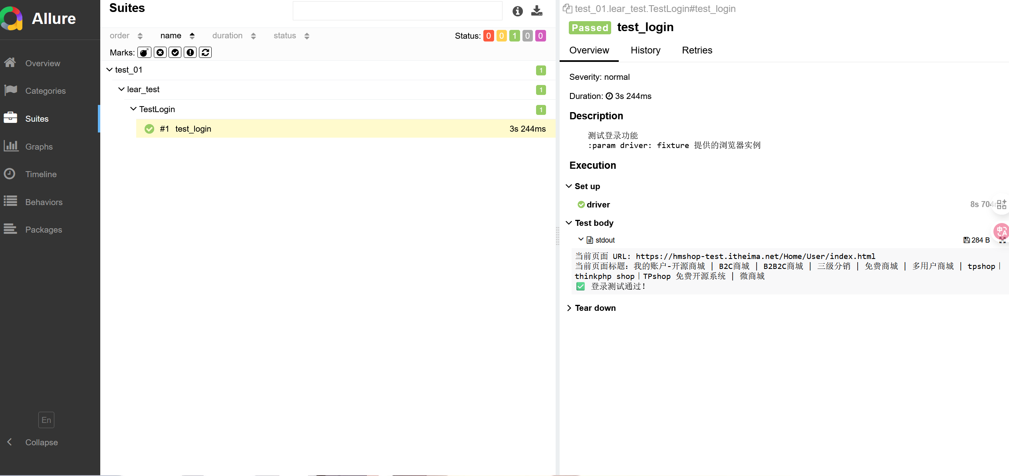Click the download CSV icon

[x=536, y=11]
